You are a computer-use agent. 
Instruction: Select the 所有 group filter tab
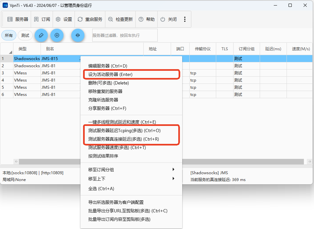pos(9,36)
